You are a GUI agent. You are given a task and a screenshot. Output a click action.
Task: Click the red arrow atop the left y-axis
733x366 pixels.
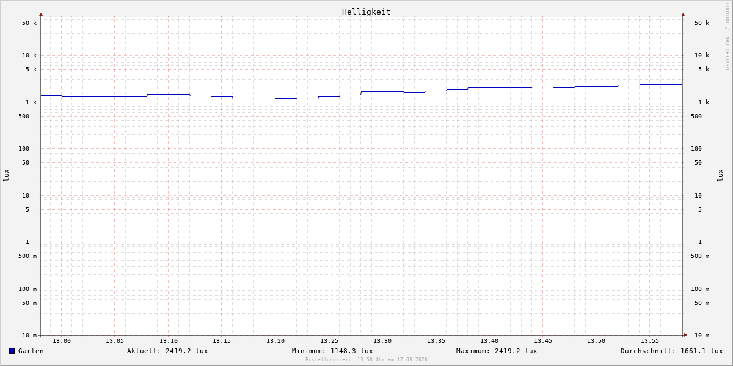point(41,14)
